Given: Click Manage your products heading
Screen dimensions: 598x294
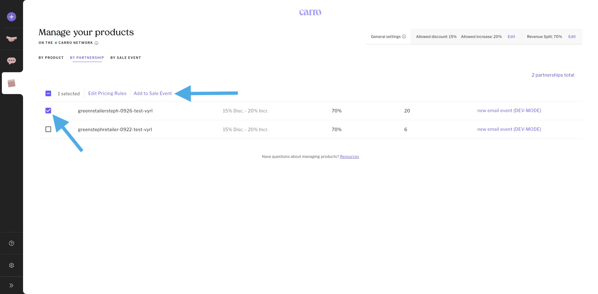Looking at the screenshot, I should coord(86,32).
